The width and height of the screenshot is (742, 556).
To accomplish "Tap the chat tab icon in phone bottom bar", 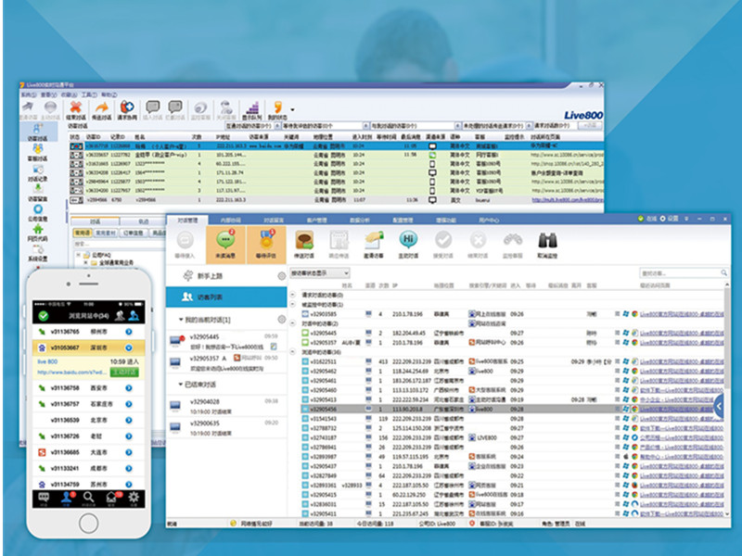I will click(44, 497).
